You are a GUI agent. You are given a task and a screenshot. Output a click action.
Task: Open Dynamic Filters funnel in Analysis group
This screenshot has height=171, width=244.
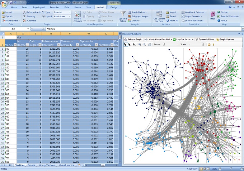click(123, 16)
